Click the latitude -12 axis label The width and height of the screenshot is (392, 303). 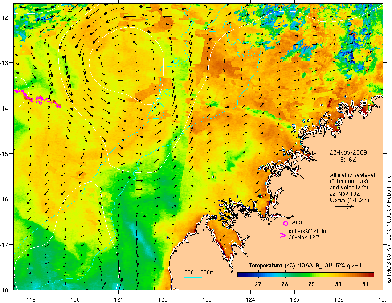4,17
